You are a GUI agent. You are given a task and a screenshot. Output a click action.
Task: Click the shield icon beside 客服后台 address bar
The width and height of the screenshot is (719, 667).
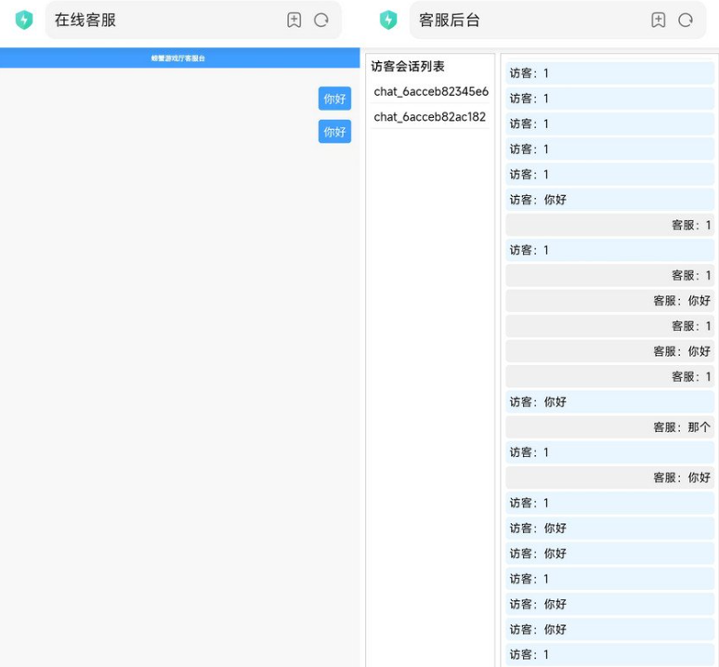point(388,20)
